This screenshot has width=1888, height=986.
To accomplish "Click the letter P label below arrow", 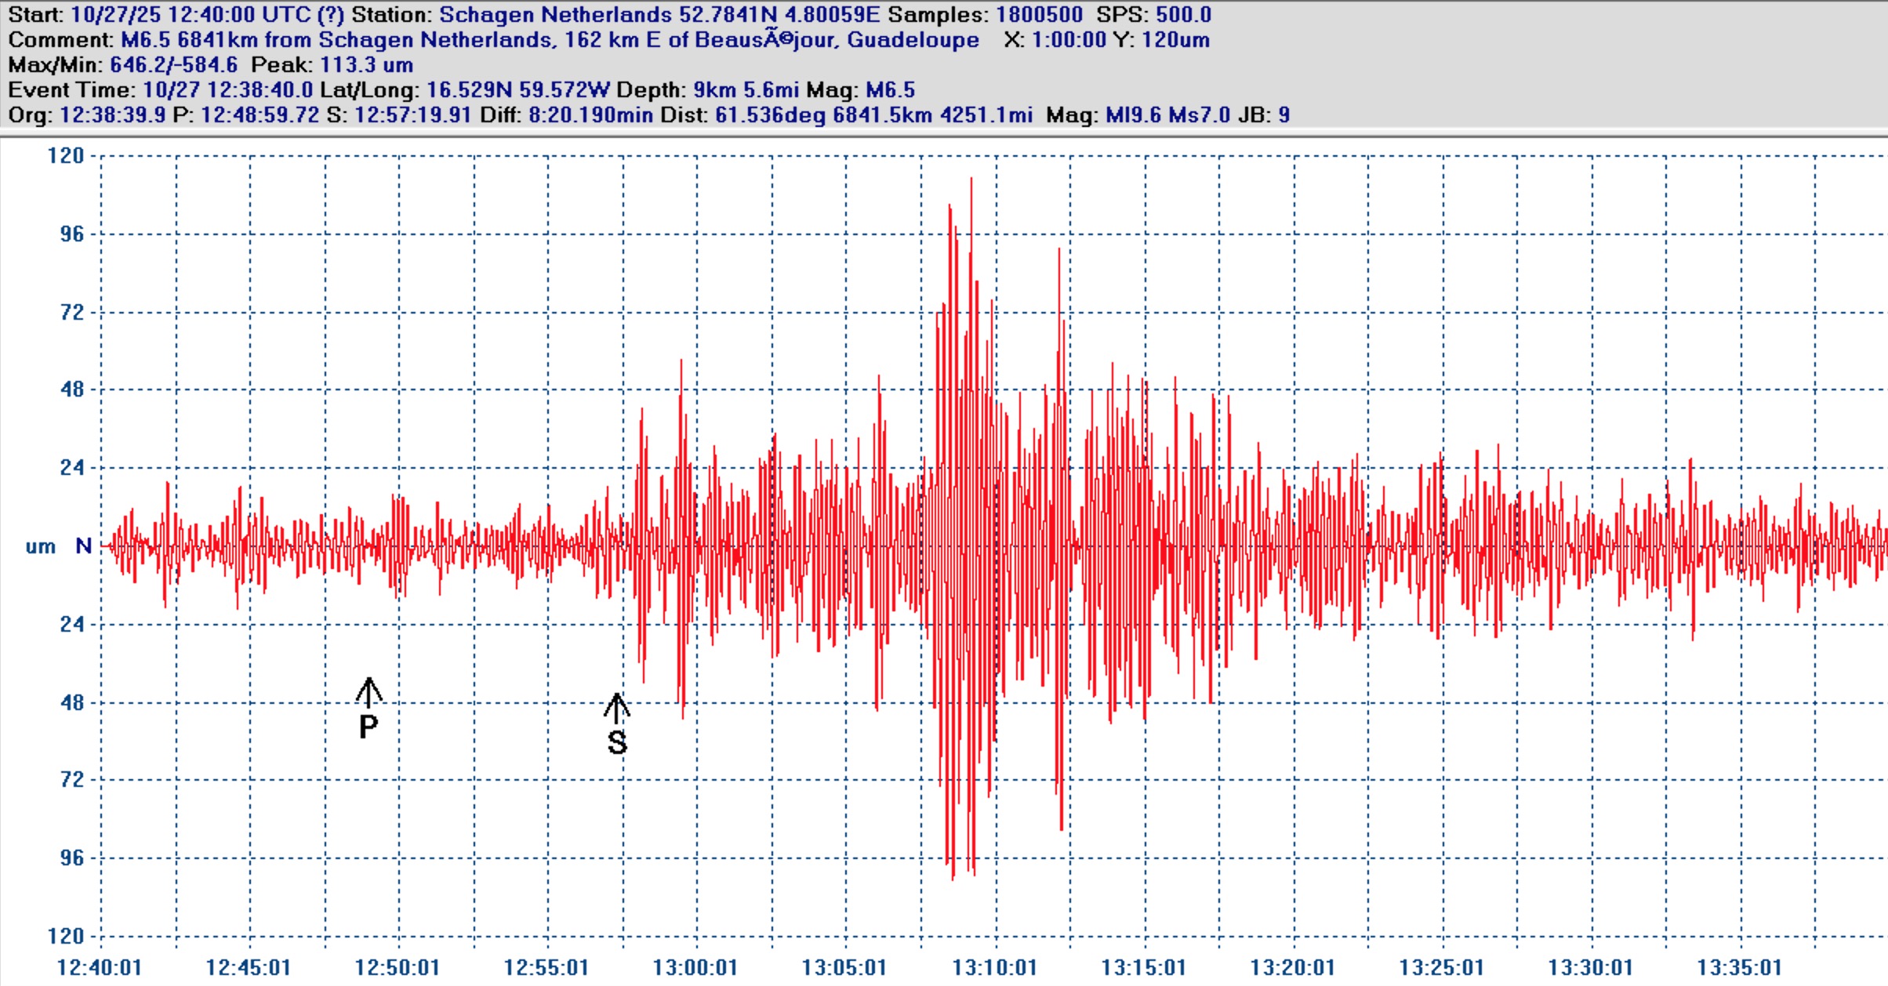I will pyautogui.click(x=369, y=727).
